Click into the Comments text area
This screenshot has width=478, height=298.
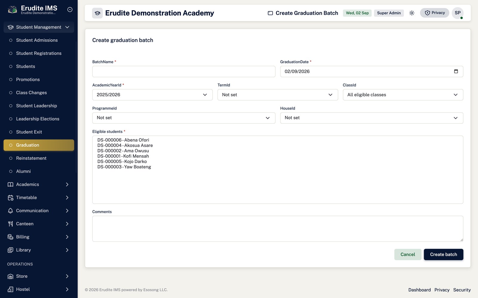click(x=278, y=229)
